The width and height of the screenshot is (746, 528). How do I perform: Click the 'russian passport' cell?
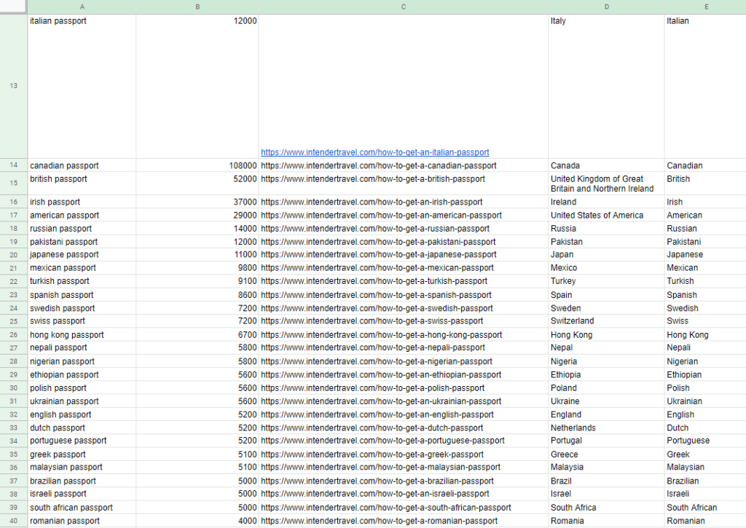click(82, 229)
